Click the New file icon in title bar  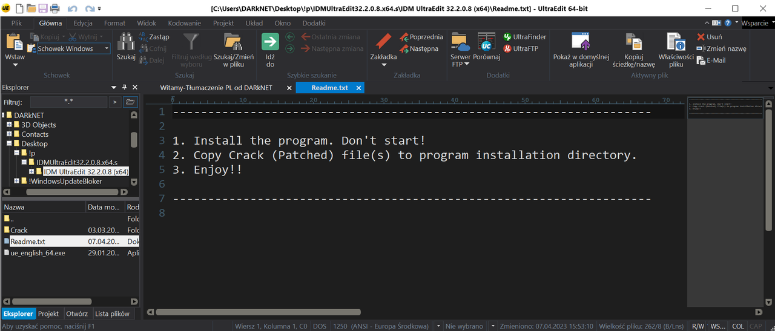tap(19, 8)
